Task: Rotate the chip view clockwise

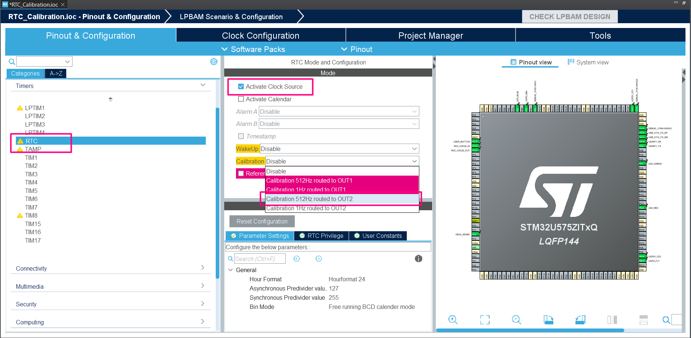Action: point(548,320)
